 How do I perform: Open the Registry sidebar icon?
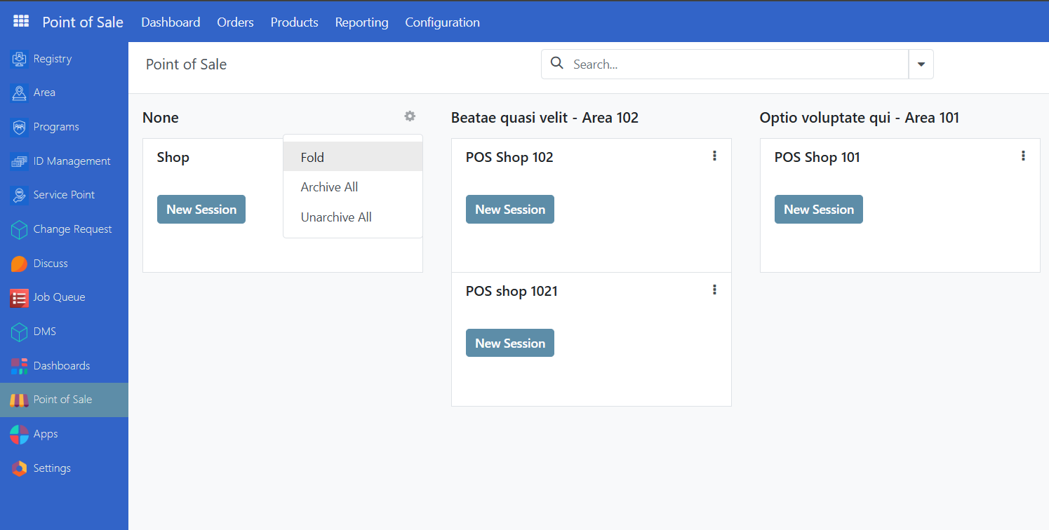19,59
